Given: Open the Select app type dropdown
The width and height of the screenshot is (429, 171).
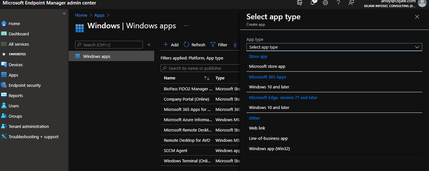Looking at the screenshot, I should pos(334,47).
